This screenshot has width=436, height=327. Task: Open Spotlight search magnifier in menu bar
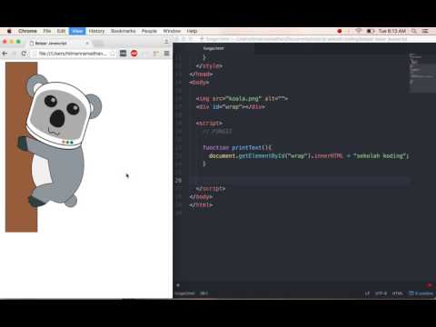[414, 31]
